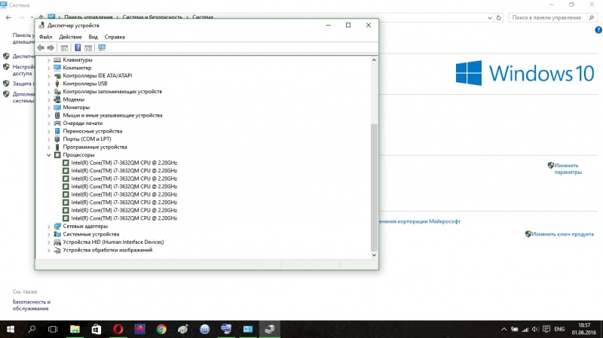Launch Google Chrome from taskbar
603x338 pixels.
(161, 329)
